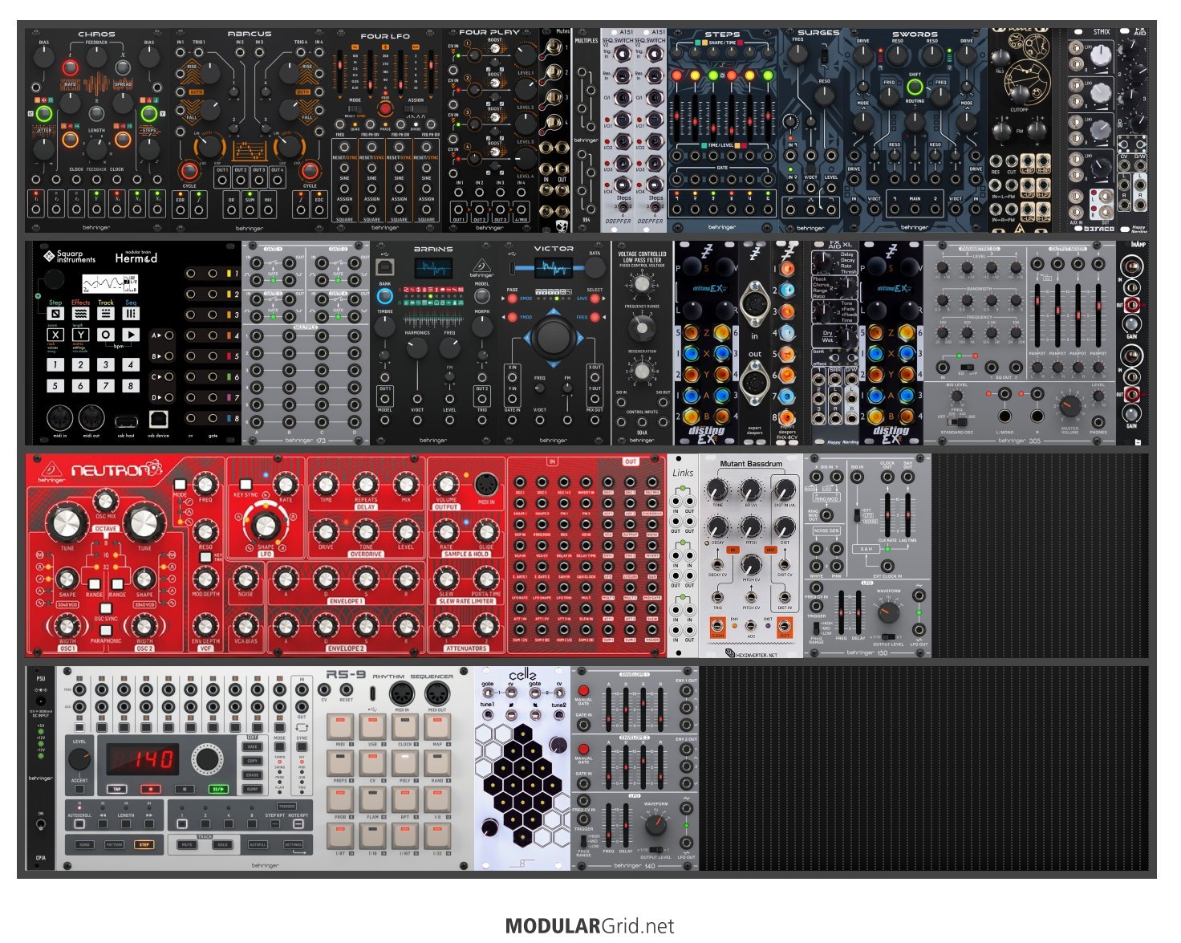Select the midi in socket on Hermod
This screenshot has height=943, width=1181.
pos(59,418)
